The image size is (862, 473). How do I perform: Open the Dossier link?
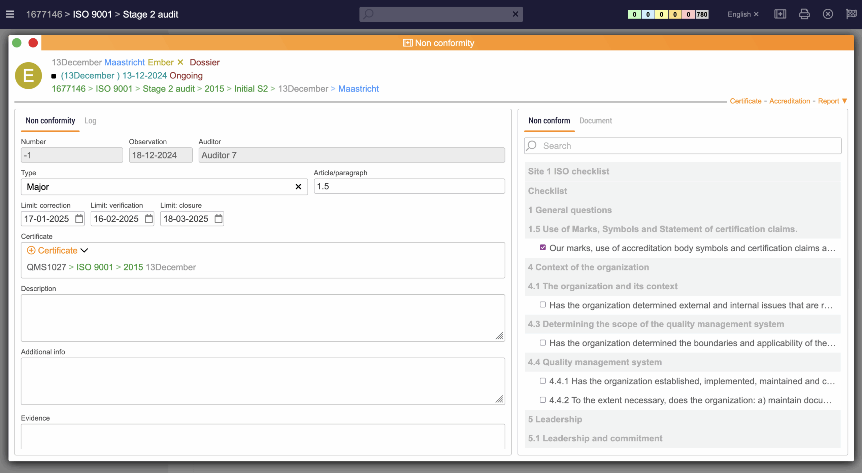[204, 62]
